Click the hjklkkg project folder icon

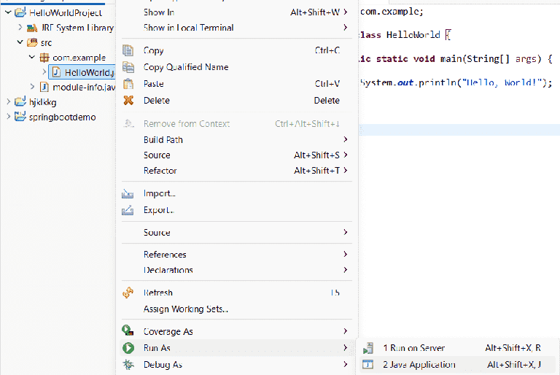(x=20, y=102)
